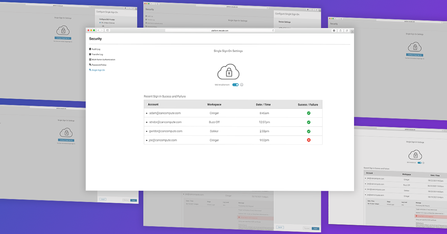The width and height of the screenshot is (447, 234).
Task: Open the Audit Log page
Action: [x=95, y=49]
